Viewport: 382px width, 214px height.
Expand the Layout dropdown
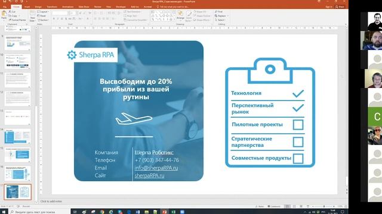[43, 12]
